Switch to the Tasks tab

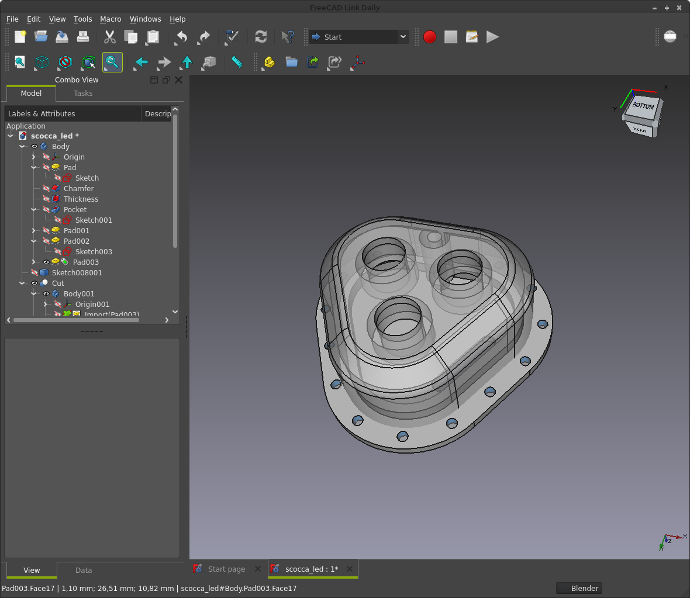point(82,94)
